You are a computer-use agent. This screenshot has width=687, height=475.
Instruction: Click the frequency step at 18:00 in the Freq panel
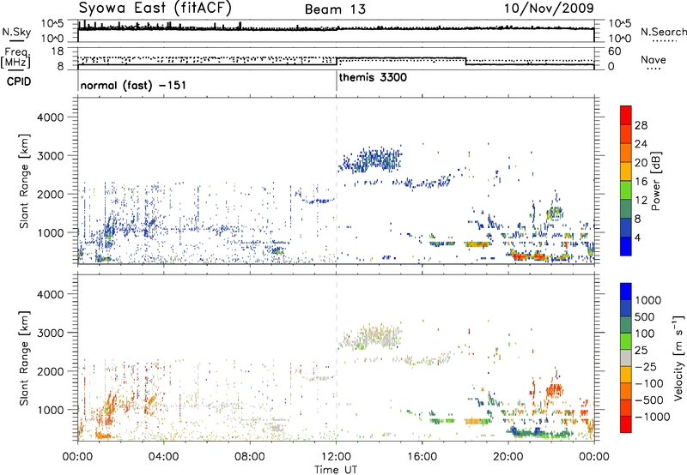pyautogui.click(x=465, y=61)
